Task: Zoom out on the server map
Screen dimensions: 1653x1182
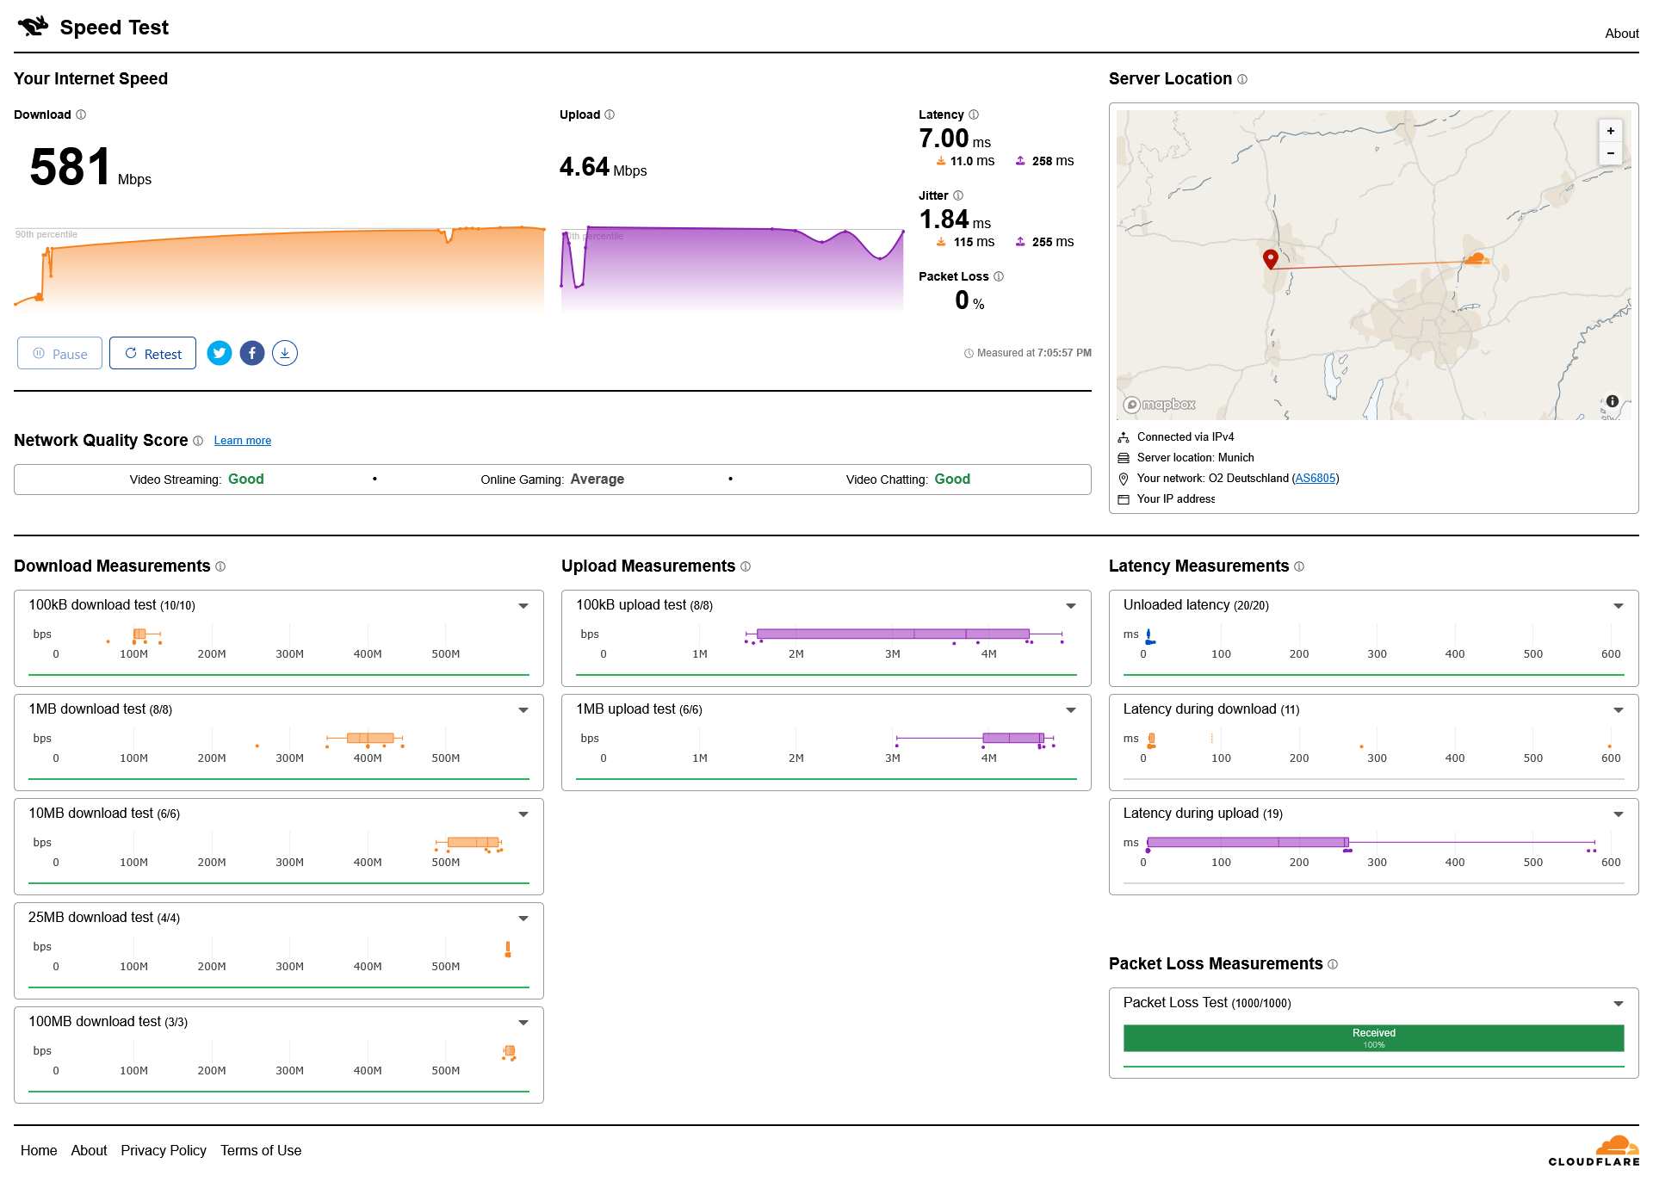Action: (x=1610, y=153)
